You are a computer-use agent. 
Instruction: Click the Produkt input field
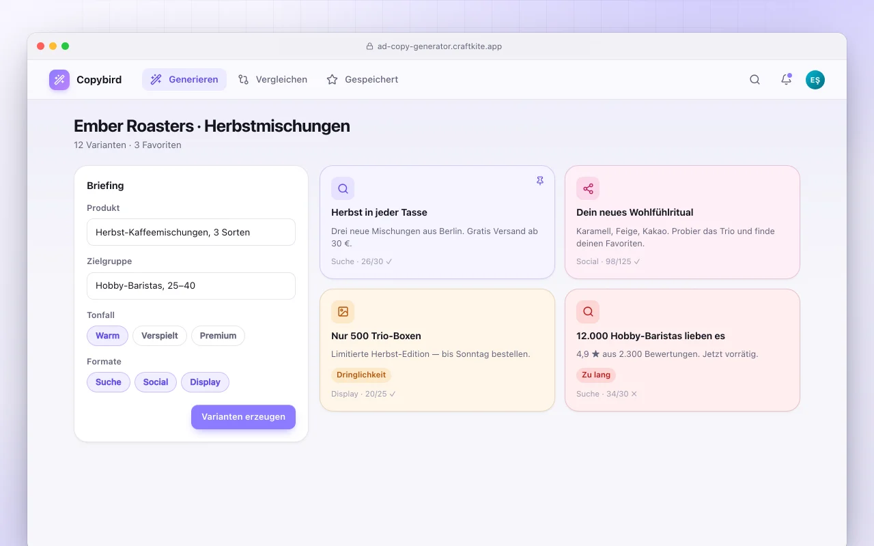point(191,232)
